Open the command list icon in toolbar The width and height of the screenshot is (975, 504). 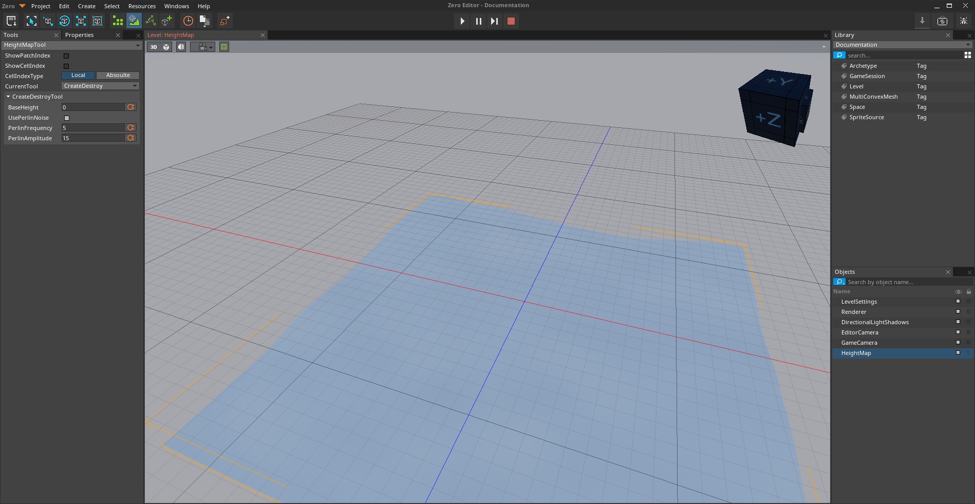[11, 21]
